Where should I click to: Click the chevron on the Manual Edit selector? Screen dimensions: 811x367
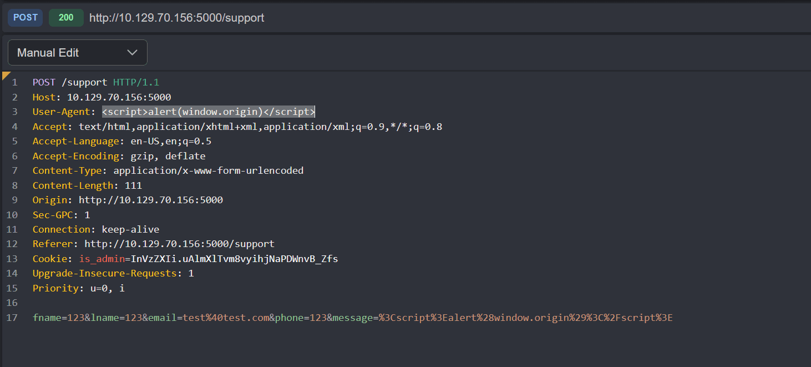[132, 52]
